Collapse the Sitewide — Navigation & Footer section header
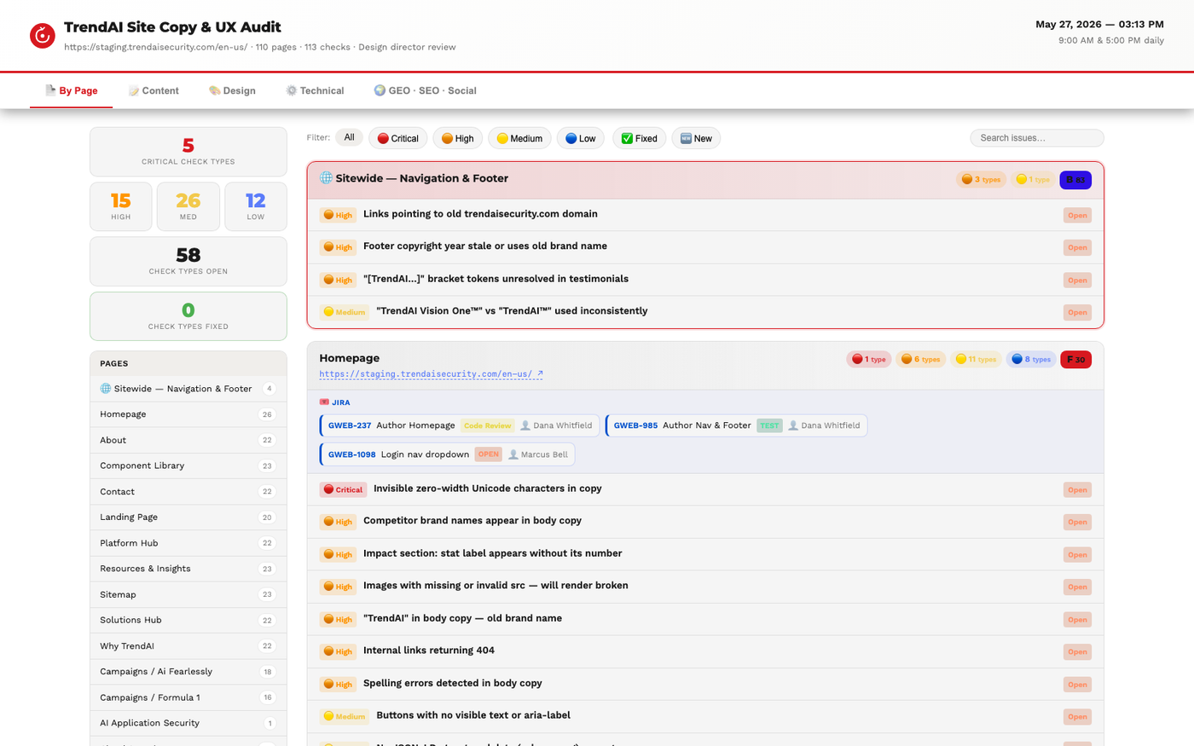 [705, 179]
